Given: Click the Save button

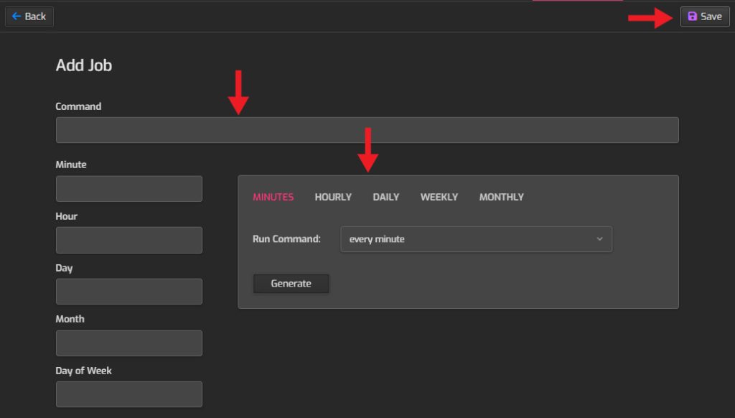Looking at the screenshot, I should click(x=704, y=16).
